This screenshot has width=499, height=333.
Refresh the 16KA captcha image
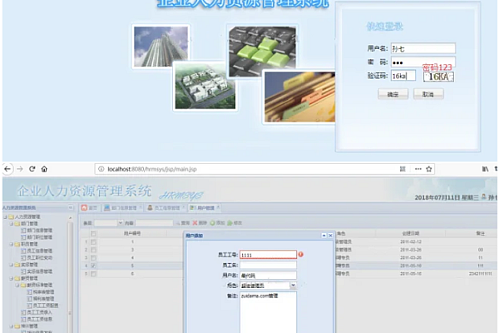438,77
